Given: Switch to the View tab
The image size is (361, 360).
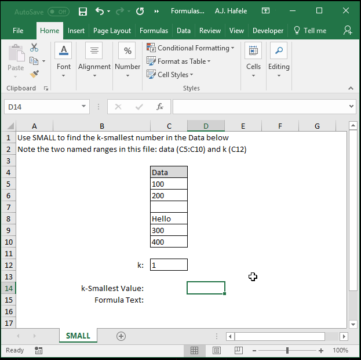Looking at the screenshot, I should coord(236,31).
